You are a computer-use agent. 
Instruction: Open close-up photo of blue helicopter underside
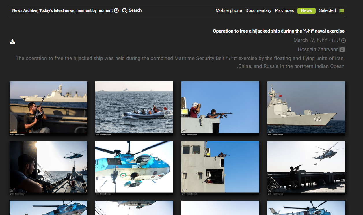coord(134,167)
